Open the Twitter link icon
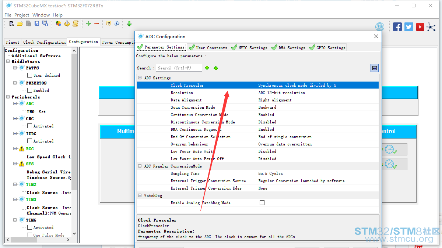442x248 pixels. click(x=409, y=27)
